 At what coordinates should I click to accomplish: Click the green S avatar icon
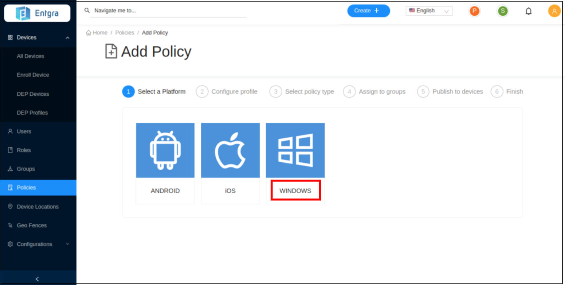point(503,11)
